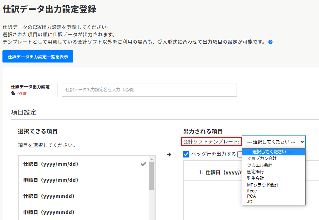Click the selectable items list scrollbar

point(152,176)
